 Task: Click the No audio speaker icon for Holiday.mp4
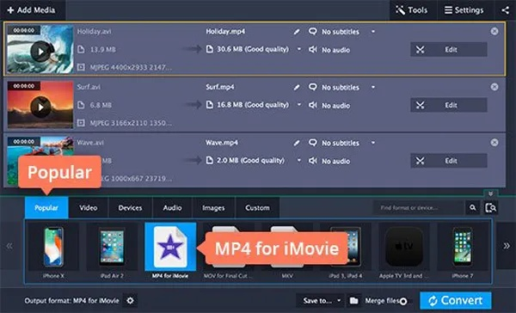coord(313,49)
